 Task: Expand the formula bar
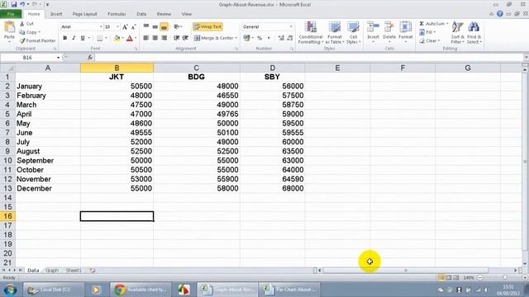[x=526, y=58]
